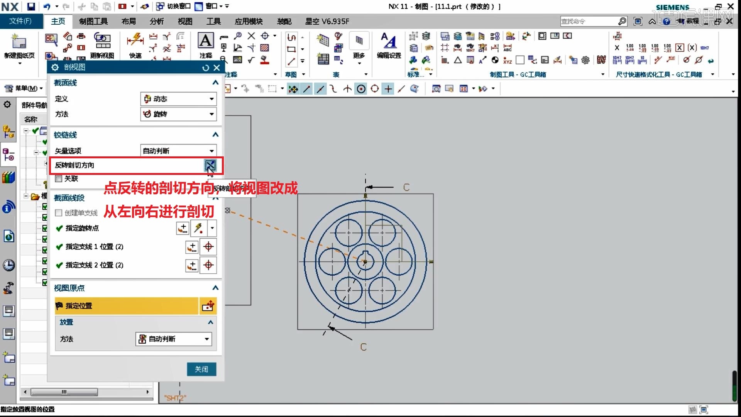Collapse the 截面线 section with its chevron
The width and height of the screenshot is (741, 417).
215,82
